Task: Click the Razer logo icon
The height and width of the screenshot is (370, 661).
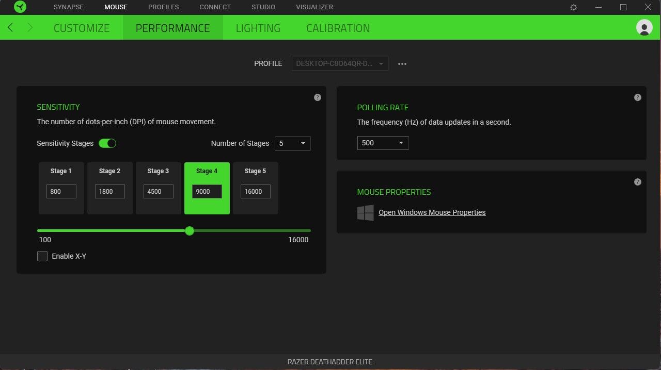Action: click(20, 7)
